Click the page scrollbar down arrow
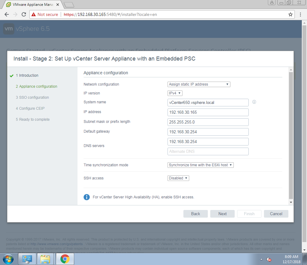 [304, 250]
